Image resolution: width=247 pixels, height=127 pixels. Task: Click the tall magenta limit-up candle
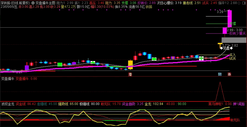click(230, 19)
